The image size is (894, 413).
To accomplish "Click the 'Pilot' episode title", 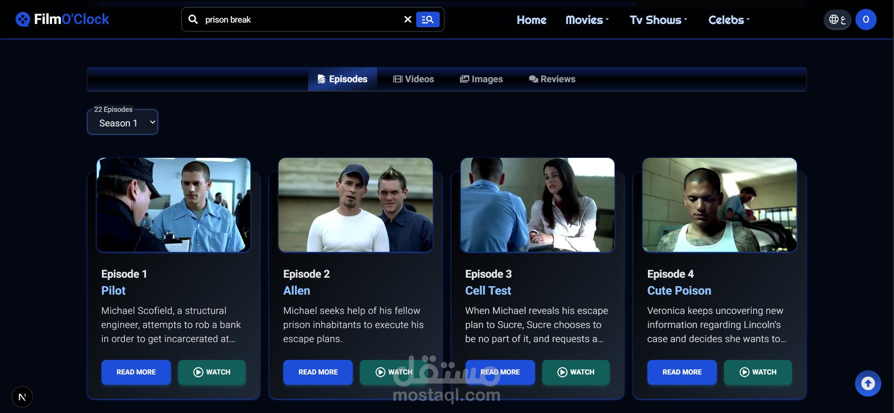I will (114, 290).
